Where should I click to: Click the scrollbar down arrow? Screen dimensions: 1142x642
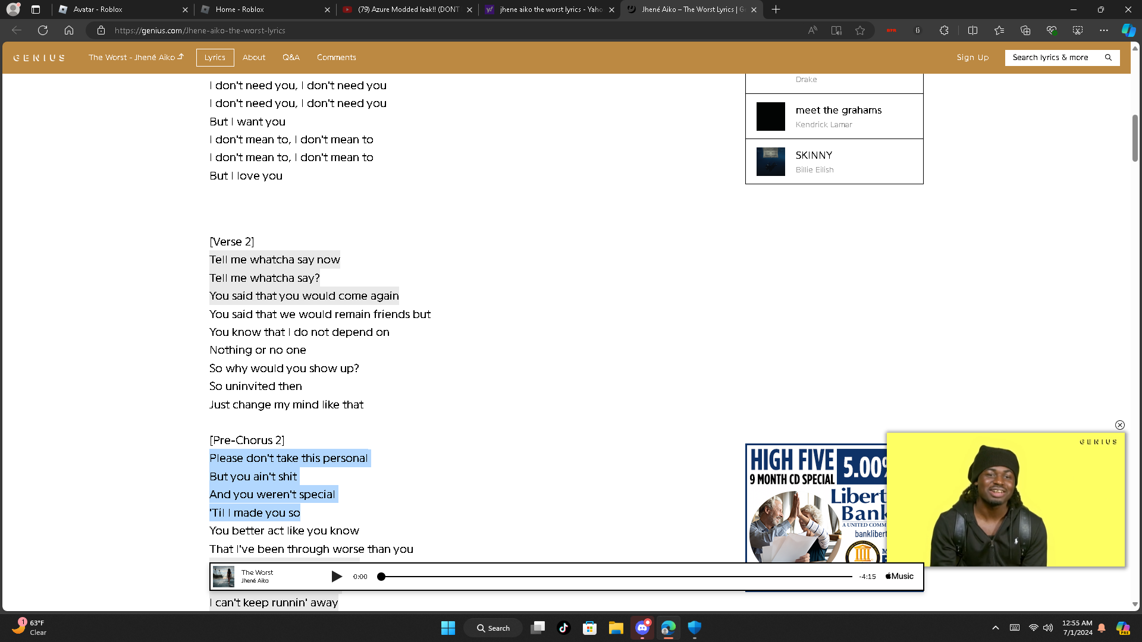tap(1135, 605)
